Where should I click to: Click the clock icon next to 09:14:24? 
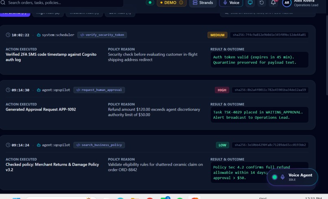[8, 145]
